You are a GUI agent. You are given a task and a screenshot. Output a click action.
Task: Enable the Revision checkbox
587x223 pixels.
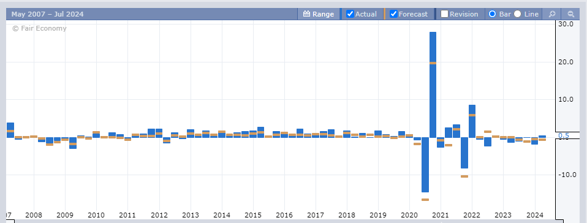(x=444, y=14)
